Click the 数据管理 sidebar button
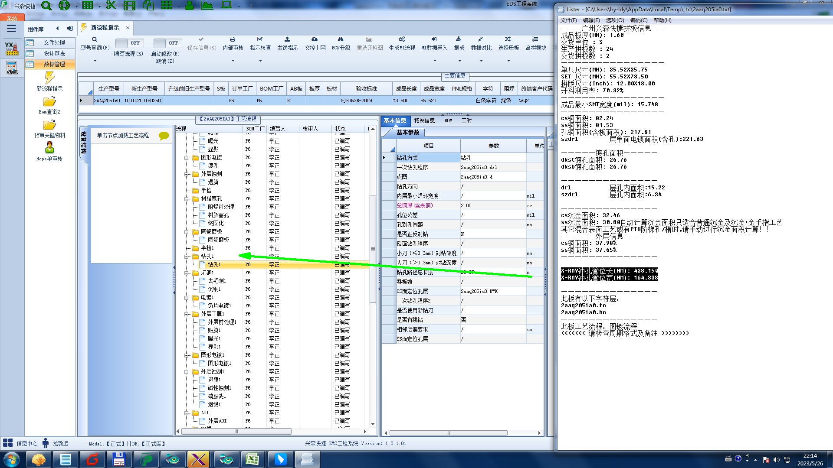This screenshot has height=468, width=833. [x=54, y=64]
